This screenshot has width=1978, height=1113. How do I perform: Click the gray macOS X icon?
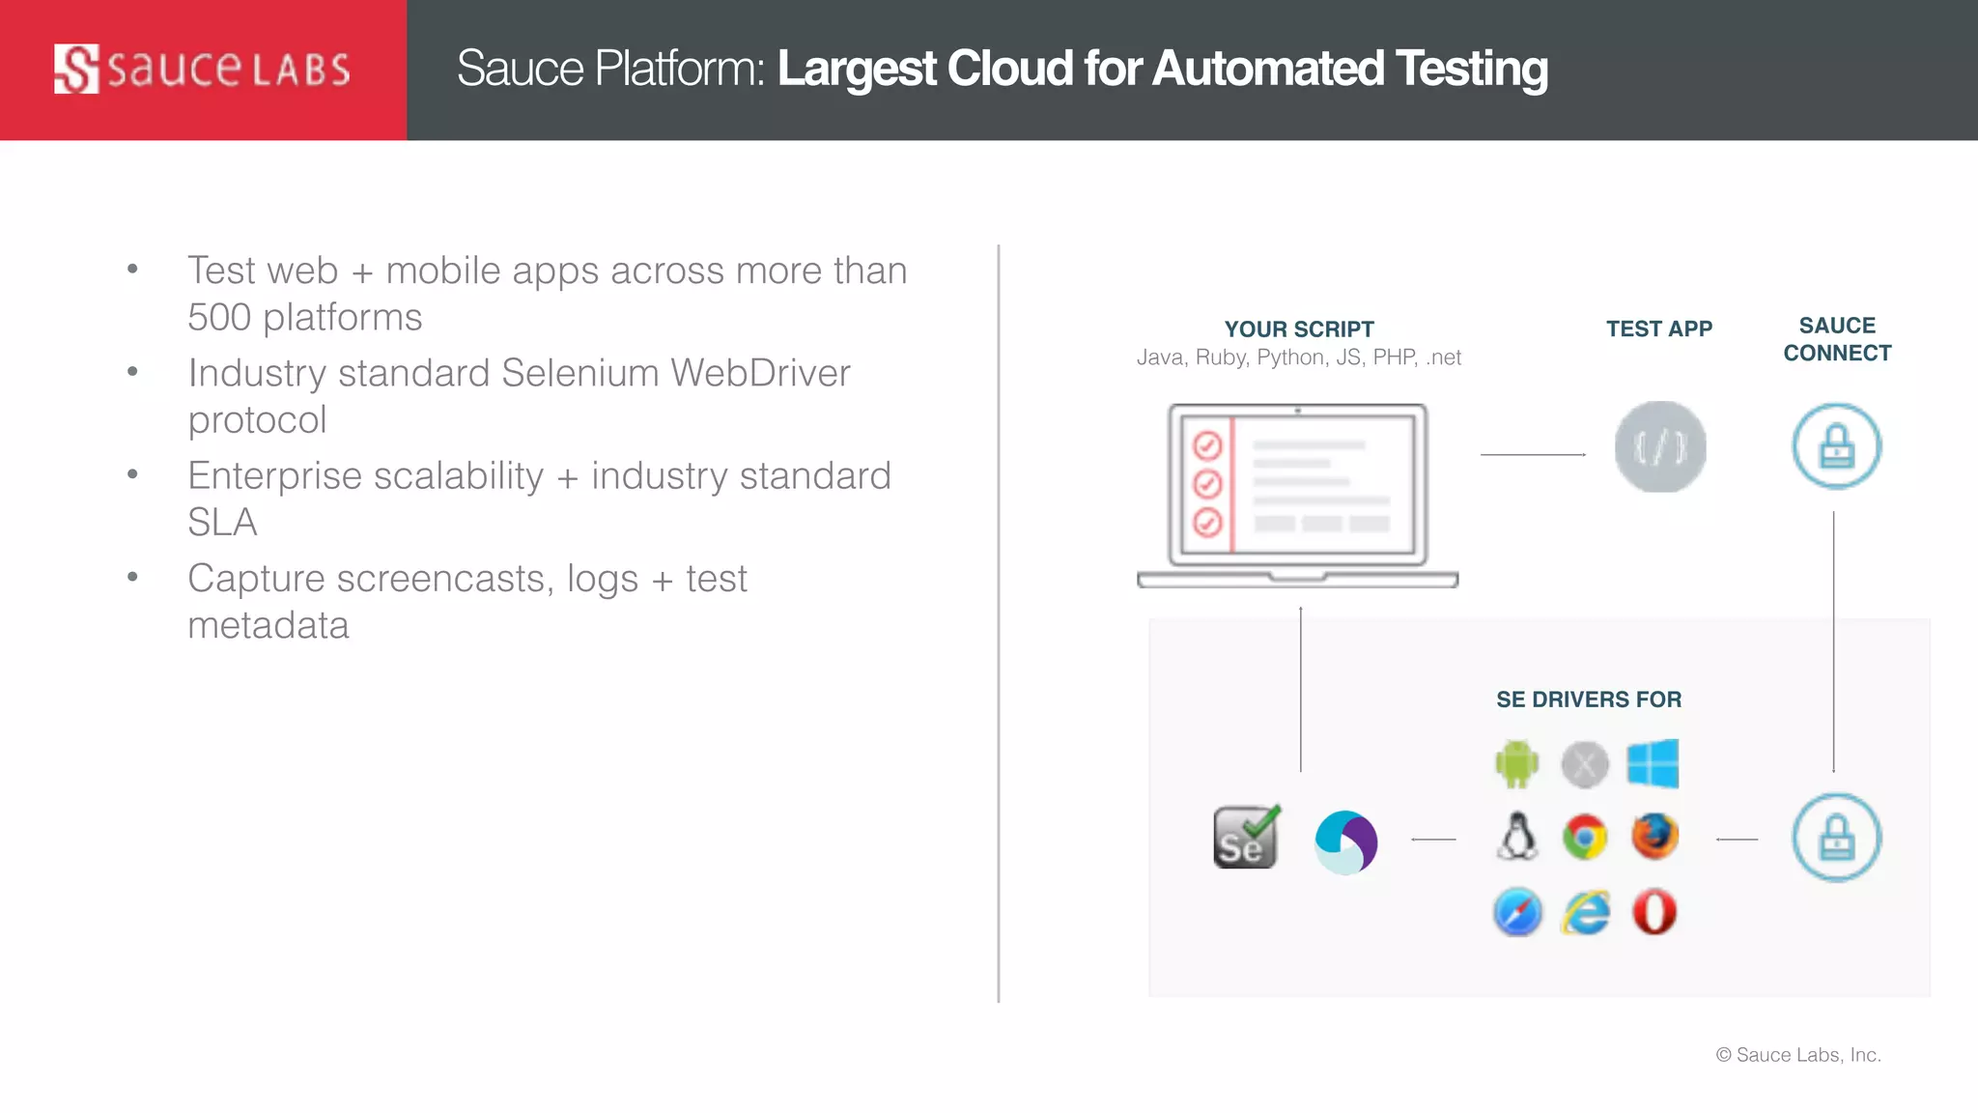pos(1585,765)
